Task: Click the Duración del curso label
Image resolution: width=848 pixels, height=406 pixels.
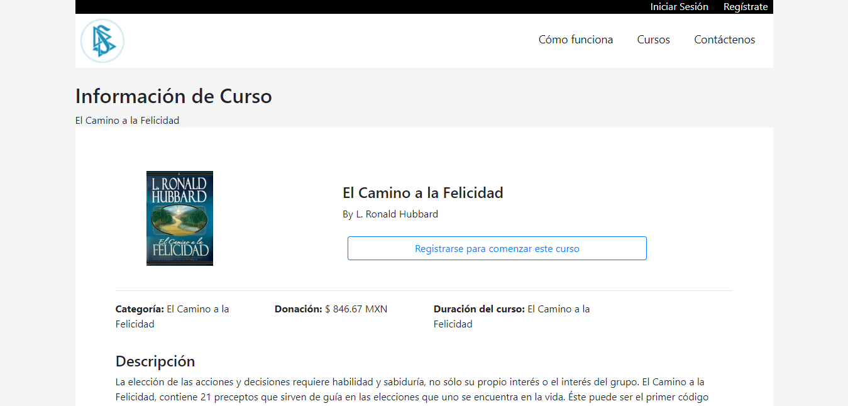Action: (x=478, y=309)
